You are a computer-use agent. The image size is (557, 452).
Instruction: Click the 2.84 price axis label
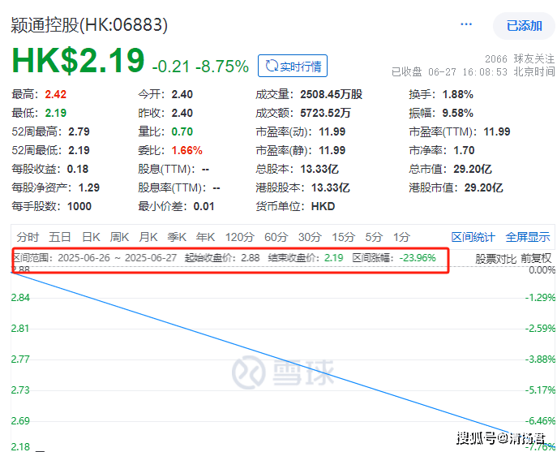coord(20,298)
